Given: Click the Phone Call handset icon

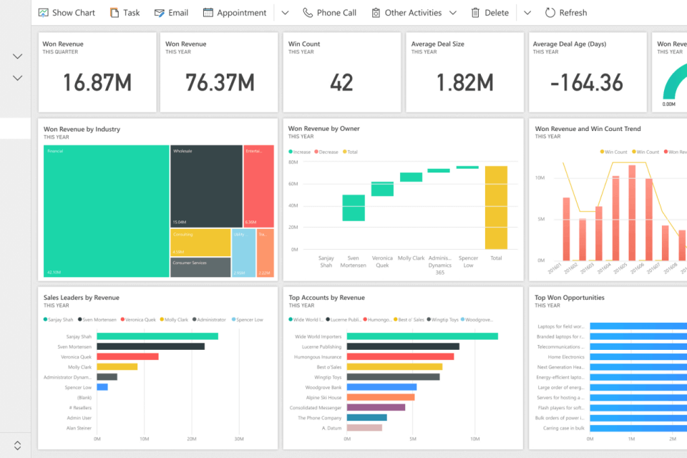Looking at the screenshot, I should 308,13.
